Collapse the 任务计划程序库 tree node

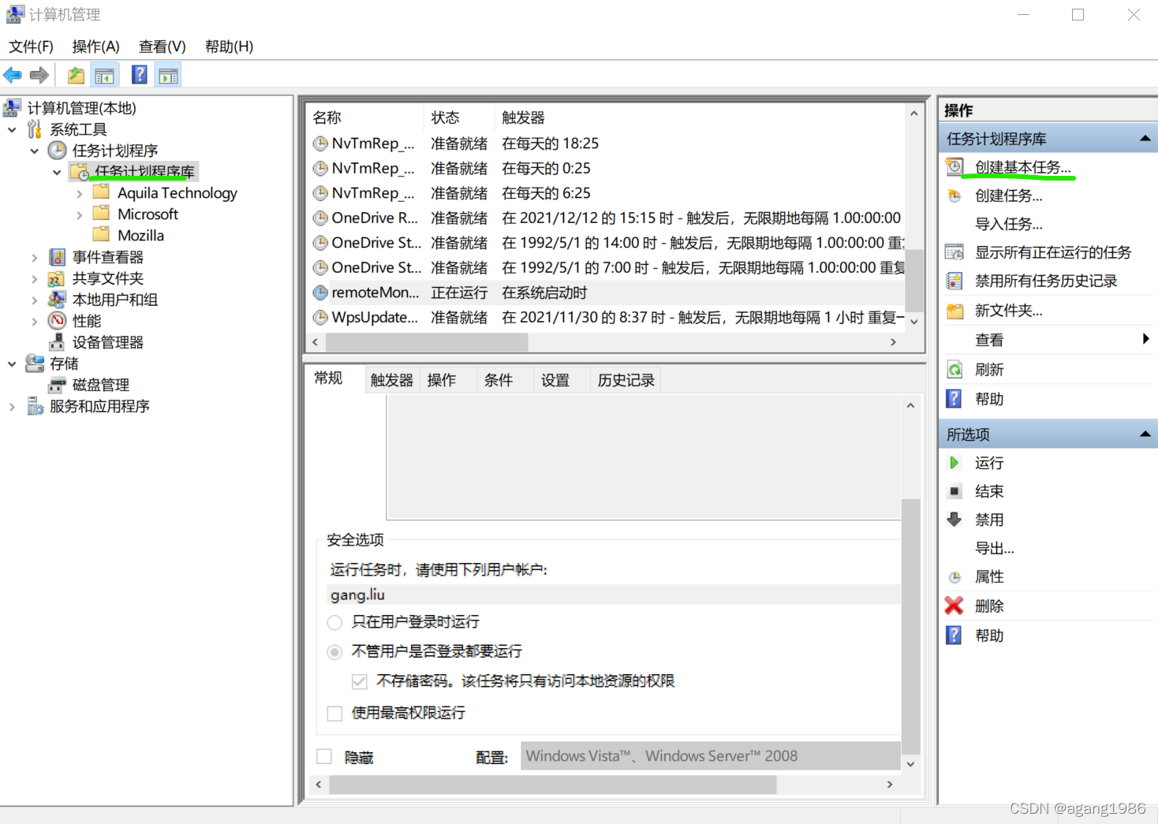pyautogui.click(x=57, y=172)
